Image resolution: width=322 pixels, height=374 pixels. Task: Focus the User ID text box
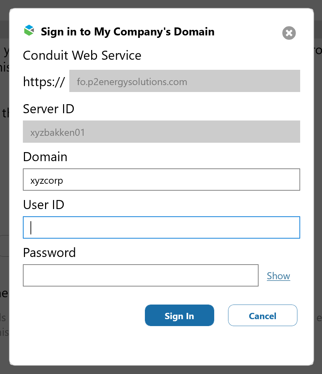pos(161,227)
